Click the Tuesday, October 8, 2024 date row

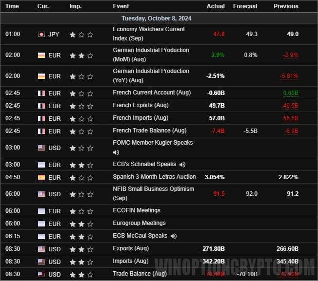tap(156, 19)
